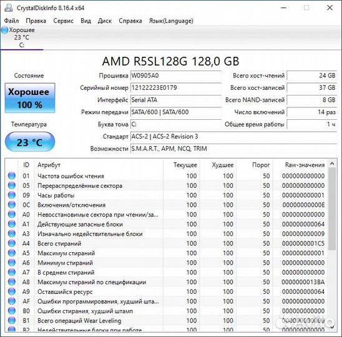Screen dimensions: 342x337
Task: Select the row Частота ошибок чтения
Action: 167,176
